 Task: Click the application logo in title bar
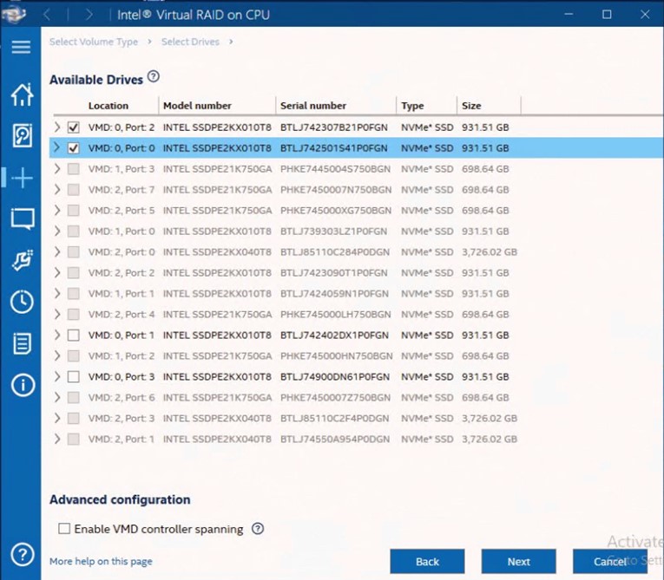tap(14, 14)
